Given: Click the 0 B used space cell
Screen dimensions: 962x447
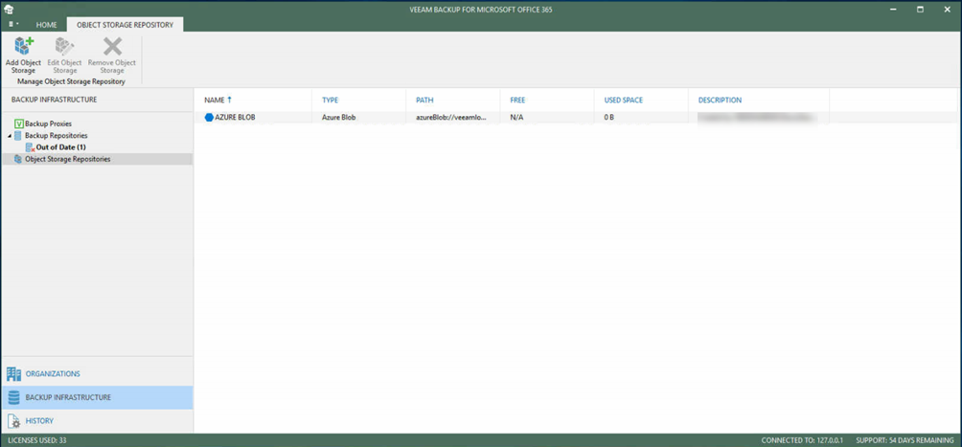Looking at the screenshot, I should 608,117.
